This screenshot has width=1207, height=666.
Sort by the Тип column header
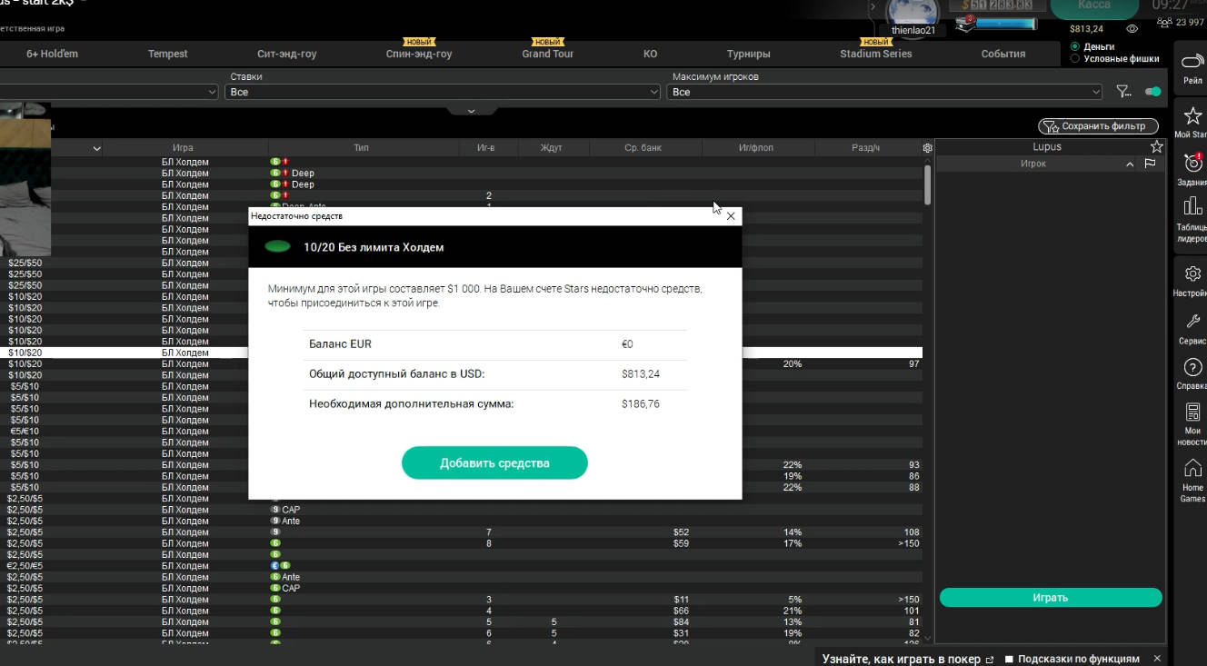[x=360, y=147]
